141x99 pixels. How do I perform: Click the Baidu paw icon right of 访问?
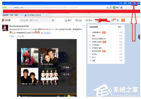[121, 8]
